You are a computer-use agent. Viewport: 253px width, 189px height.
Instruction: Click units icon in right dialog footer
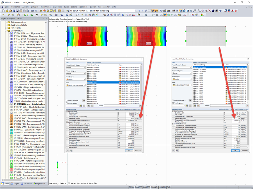177,151
